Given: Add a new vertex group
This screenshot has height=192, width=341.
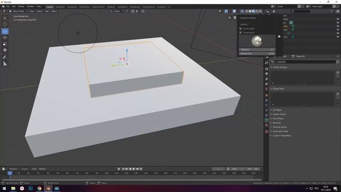Looking at the screenshot, I should point(338,73).
